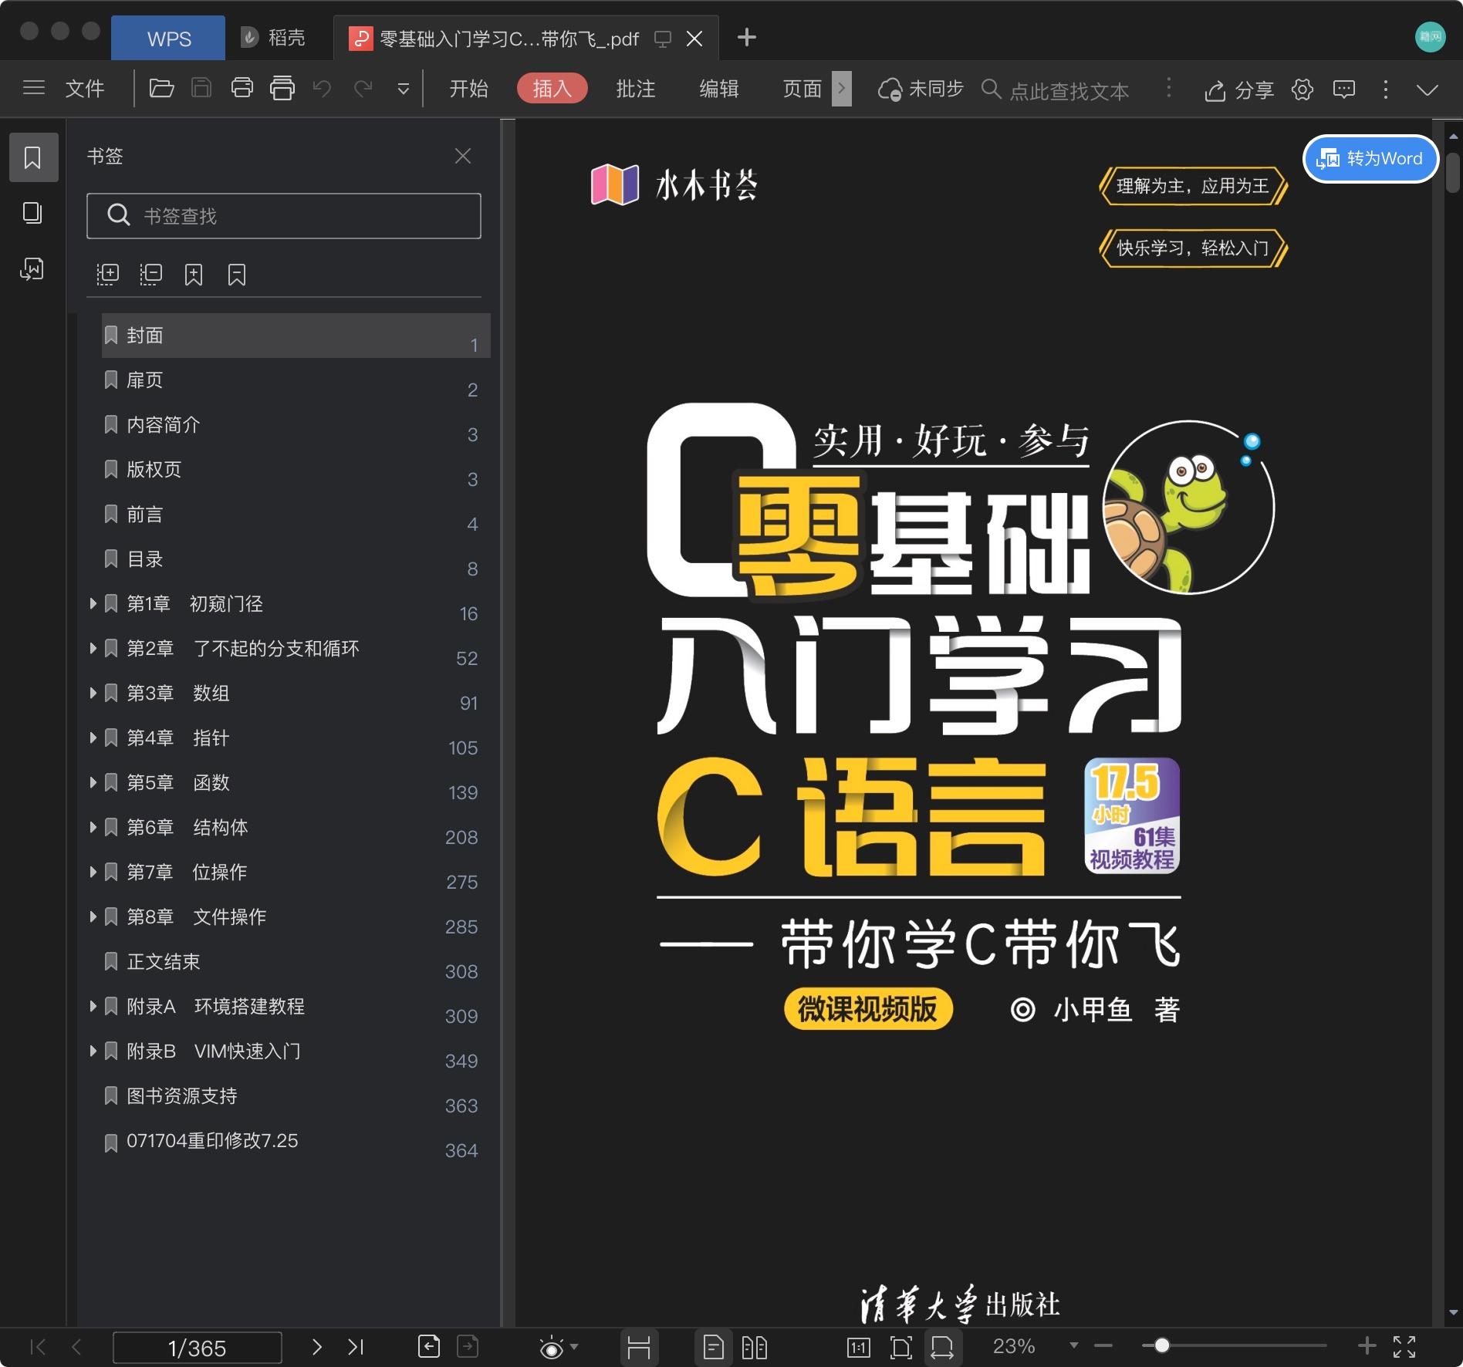Switch to 开始 ribbon tab
The width and height of the screenshot is (1463, 1367).
[468, 89]
